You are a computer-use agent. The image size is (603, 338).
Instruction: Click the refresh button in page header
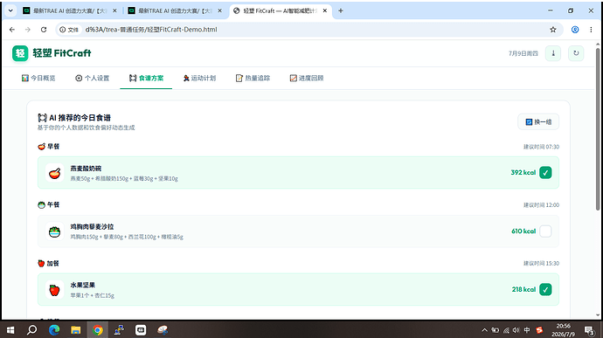(576, 53)
